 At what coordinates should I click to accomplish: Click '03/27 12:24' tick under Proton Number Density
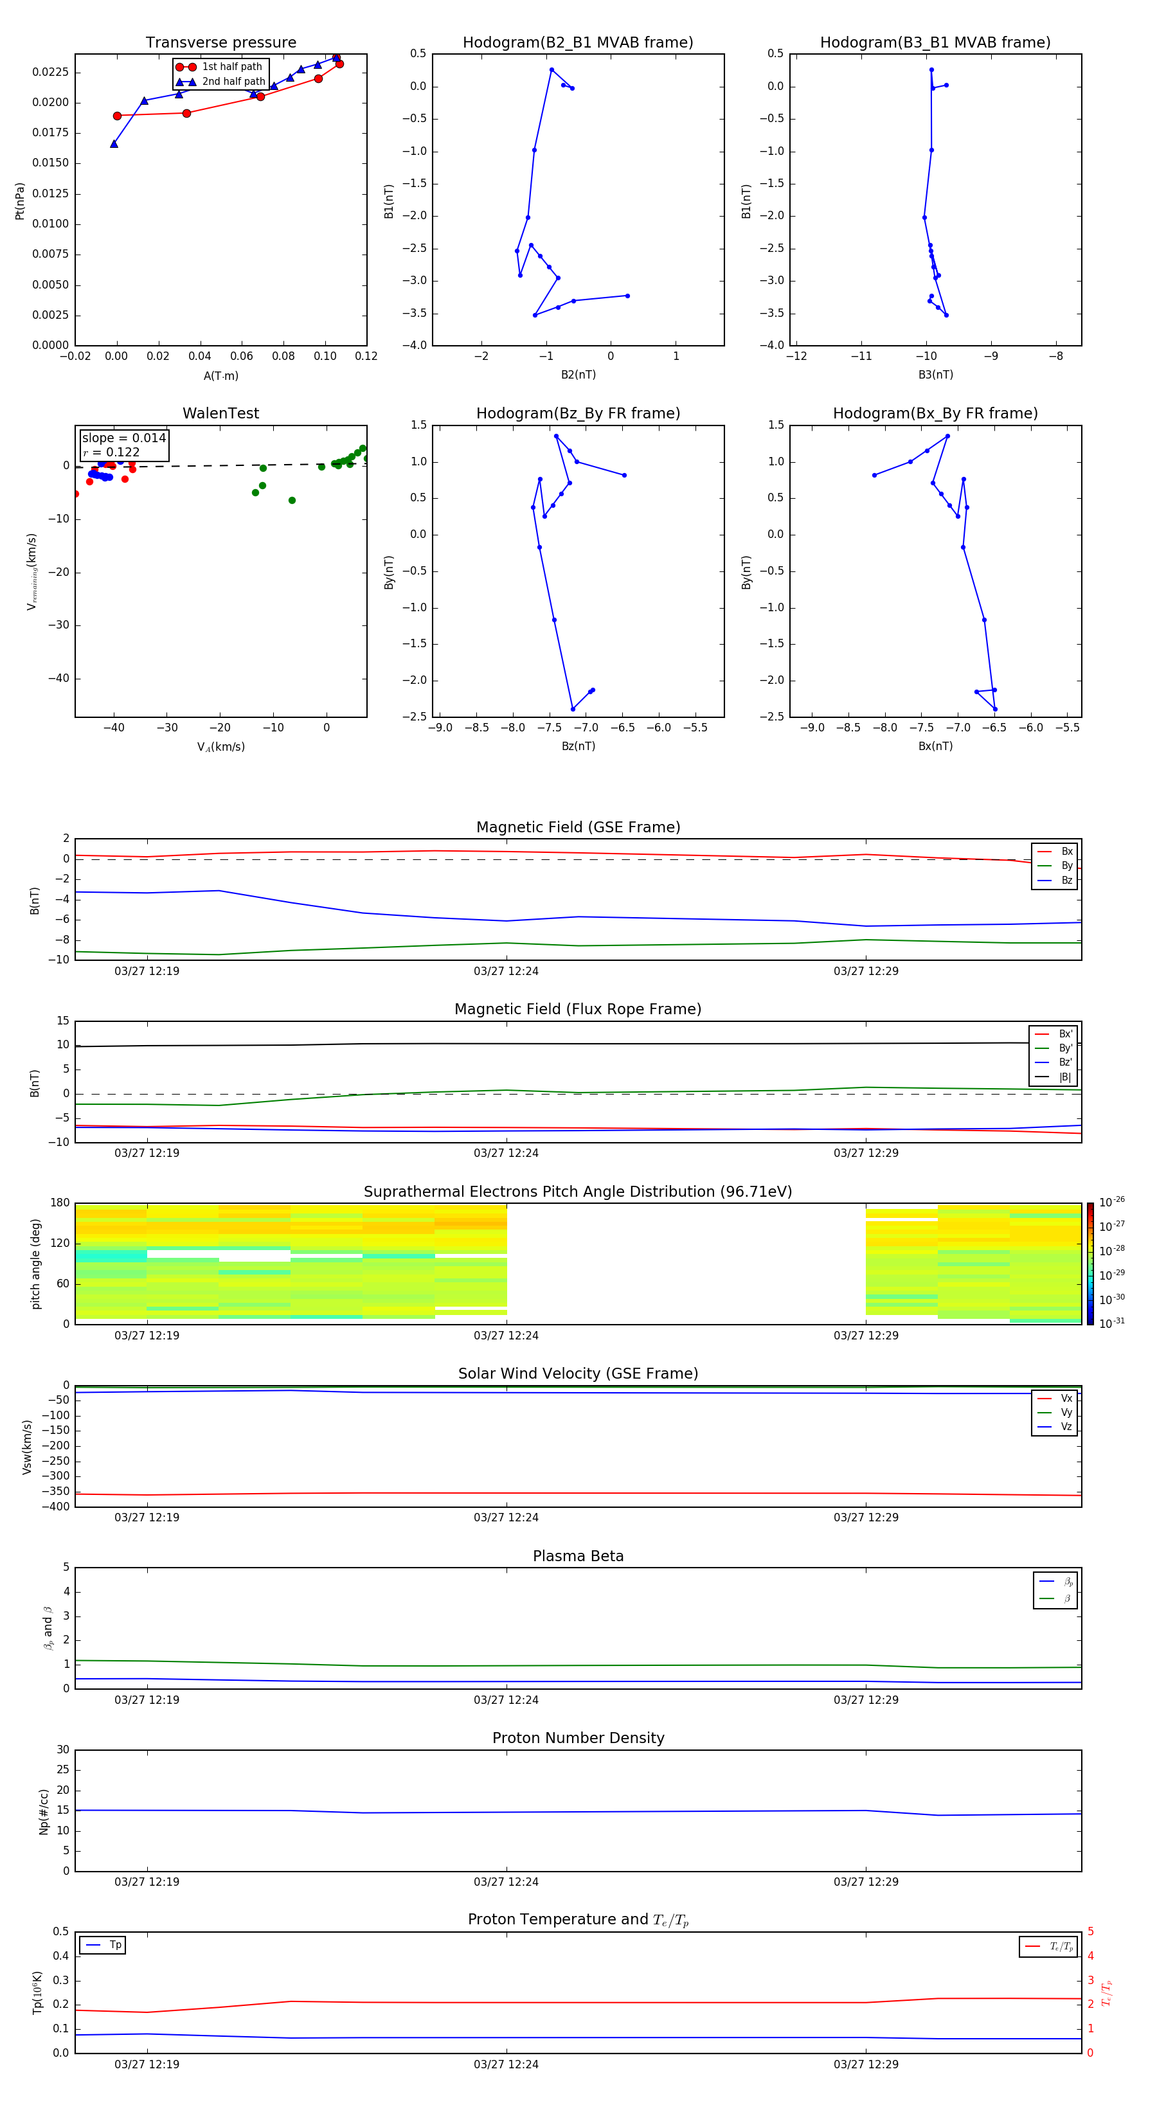(506, 1882)
